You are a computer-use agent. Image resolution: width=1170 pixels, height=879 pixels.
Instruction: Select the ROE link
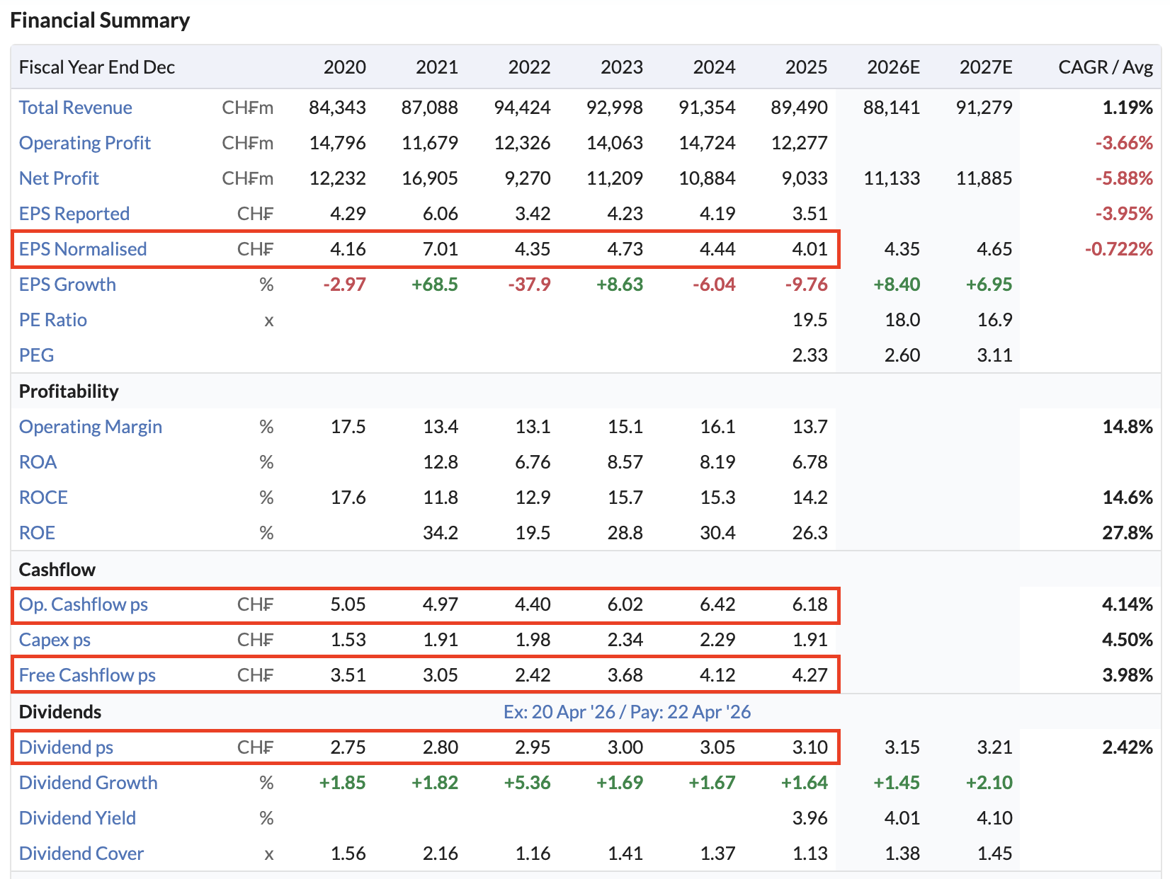[x=37, y=533]
